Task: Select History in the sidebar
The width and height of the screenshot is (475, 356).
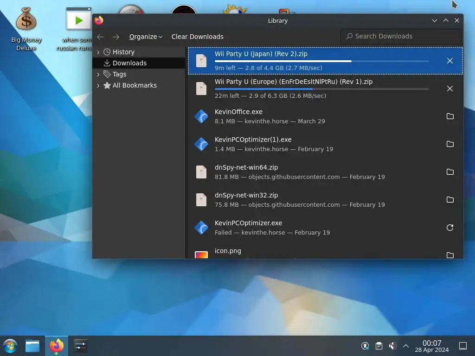Action: tap(123, 52)
